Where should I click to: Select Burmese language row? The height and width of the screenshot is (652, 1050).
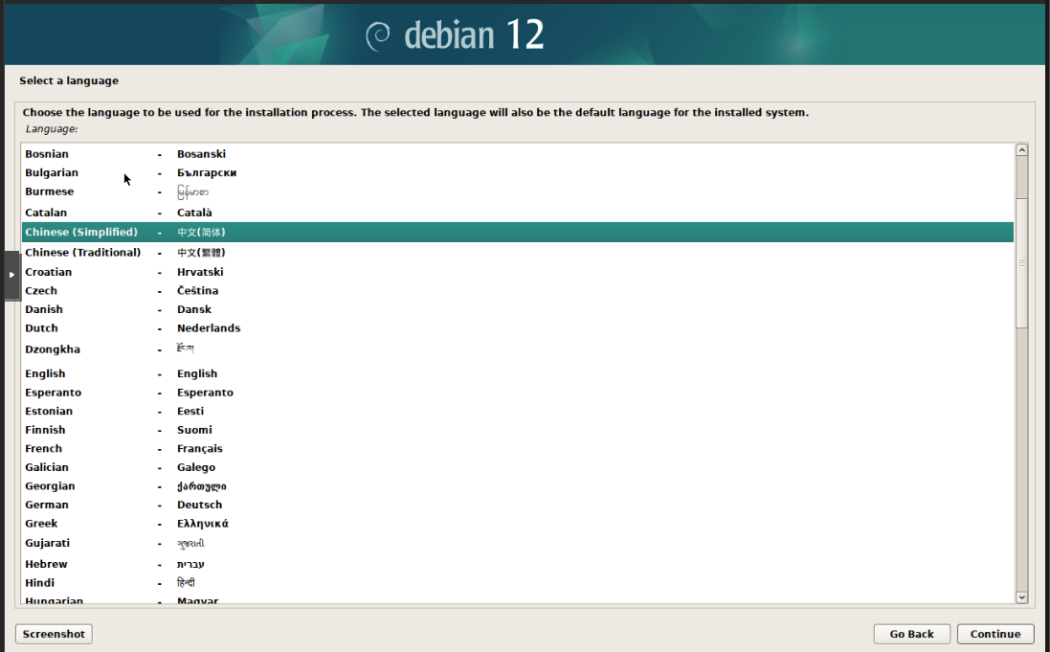tap(518, 192)
